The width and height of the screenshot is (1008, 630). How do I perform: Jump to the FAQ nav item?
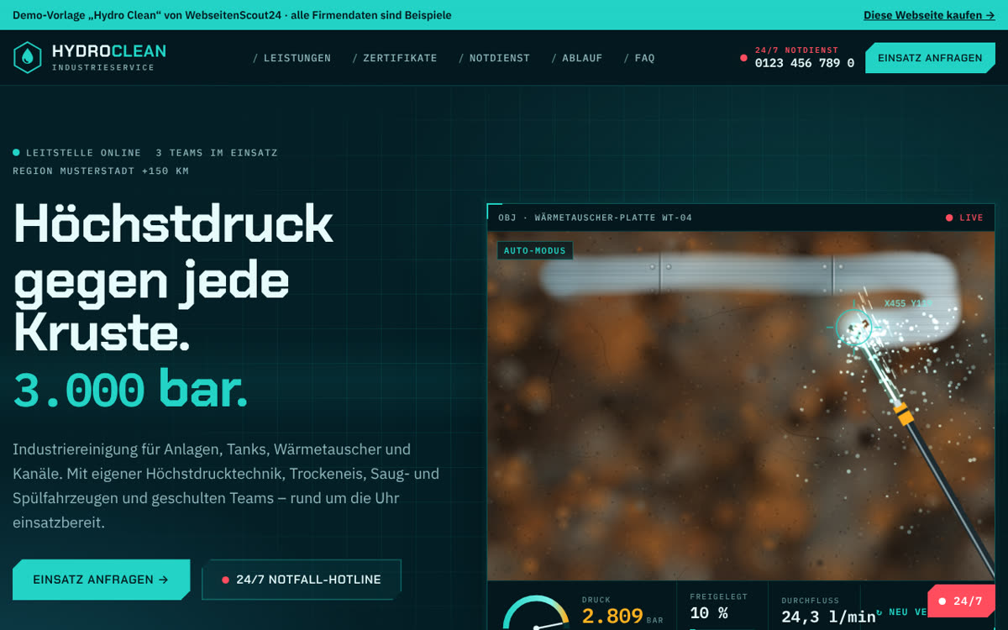coord(639,58)
